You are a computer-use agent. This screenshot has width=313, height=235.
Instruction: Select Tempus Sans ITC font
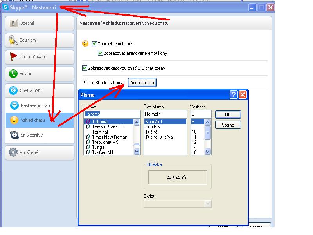(x=109, y=127)
